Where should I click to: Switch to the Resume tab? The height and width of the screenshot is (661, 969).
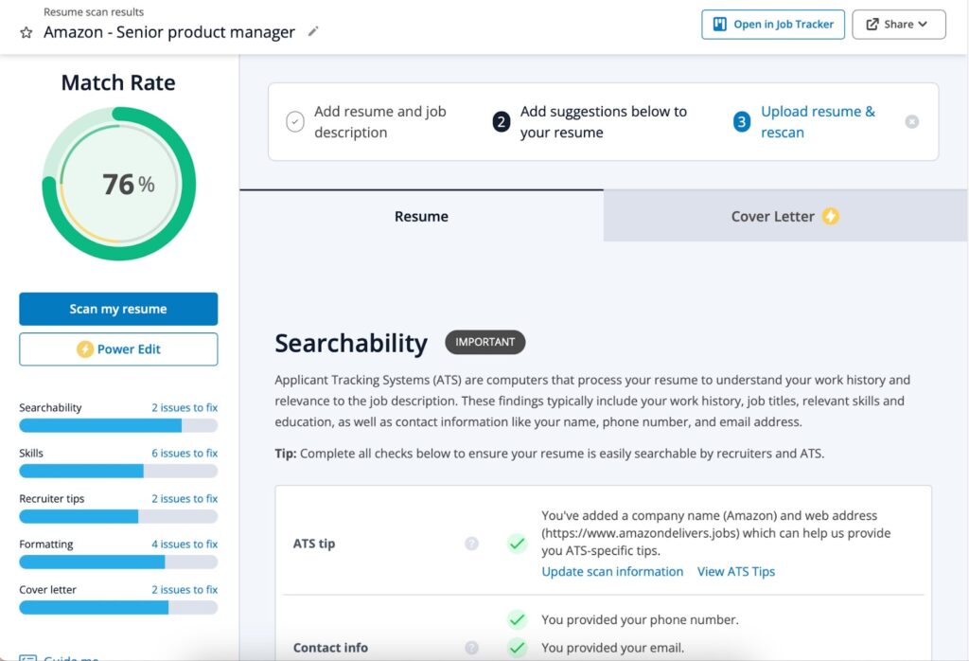point(421,216)
